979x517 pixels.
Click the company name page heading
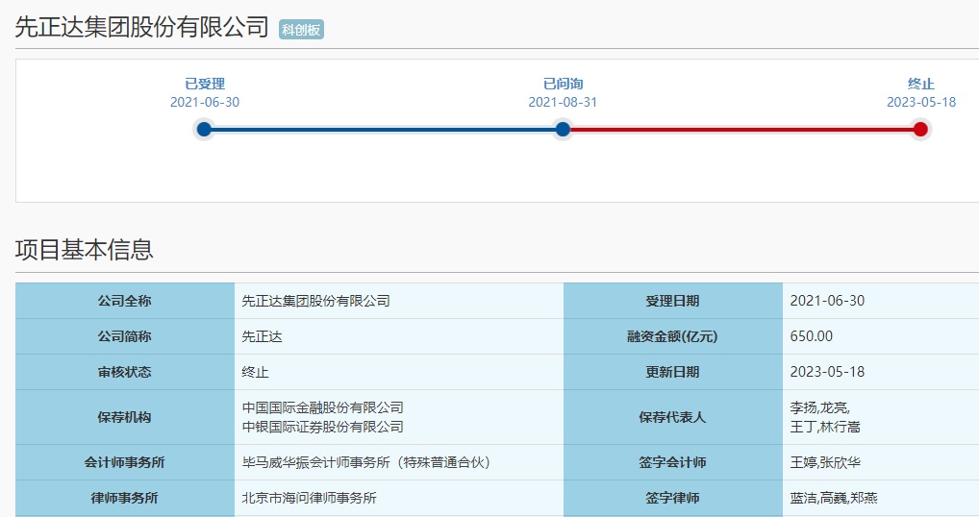141,27
